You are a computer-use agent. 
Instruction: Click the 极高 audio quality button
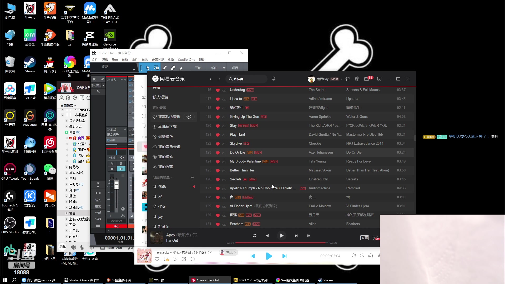364,238
